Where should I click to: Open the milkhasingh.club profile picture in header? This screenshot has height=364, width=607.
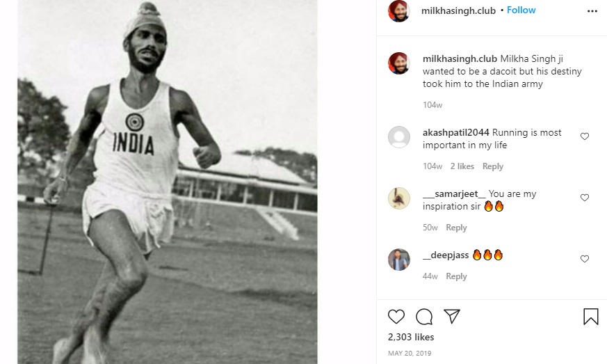pos(399,11)
